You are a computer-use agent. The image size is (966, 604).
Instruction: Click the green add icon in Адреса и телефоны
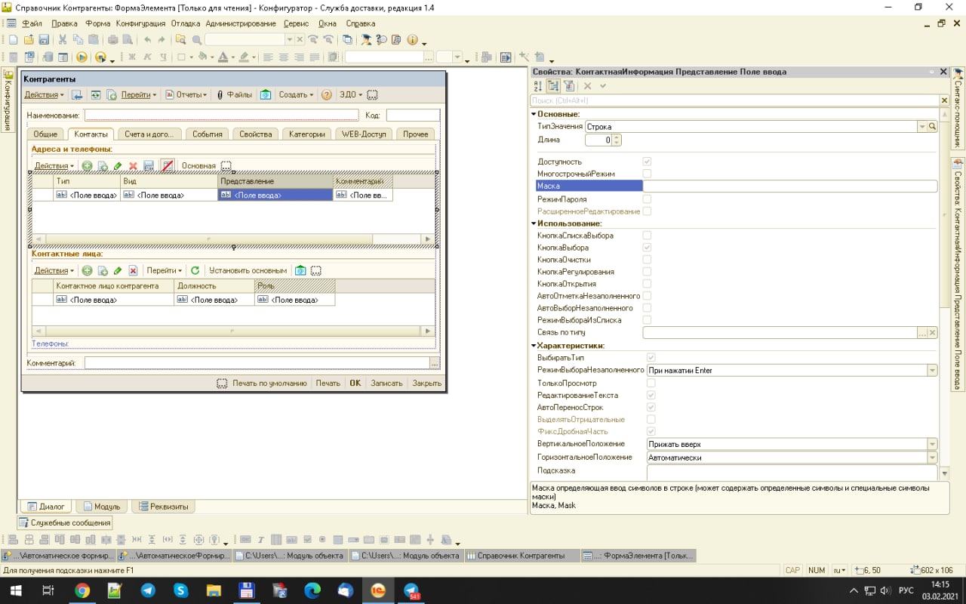point(88,165)
